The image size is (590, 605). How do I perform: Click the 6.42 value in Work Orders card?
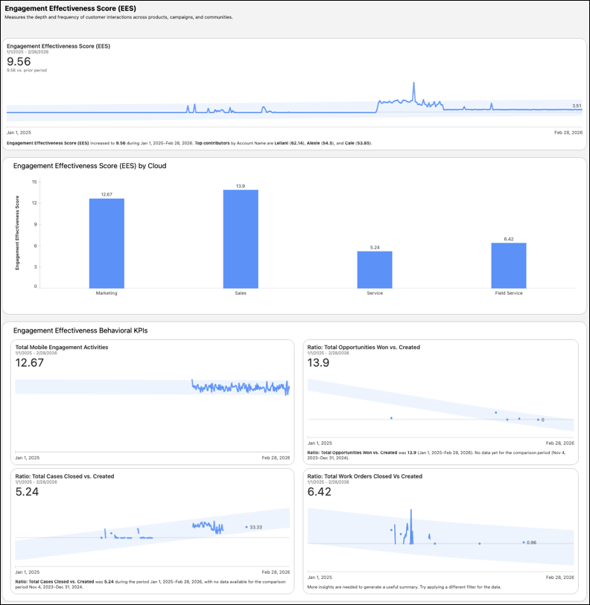tap(319, 492)
